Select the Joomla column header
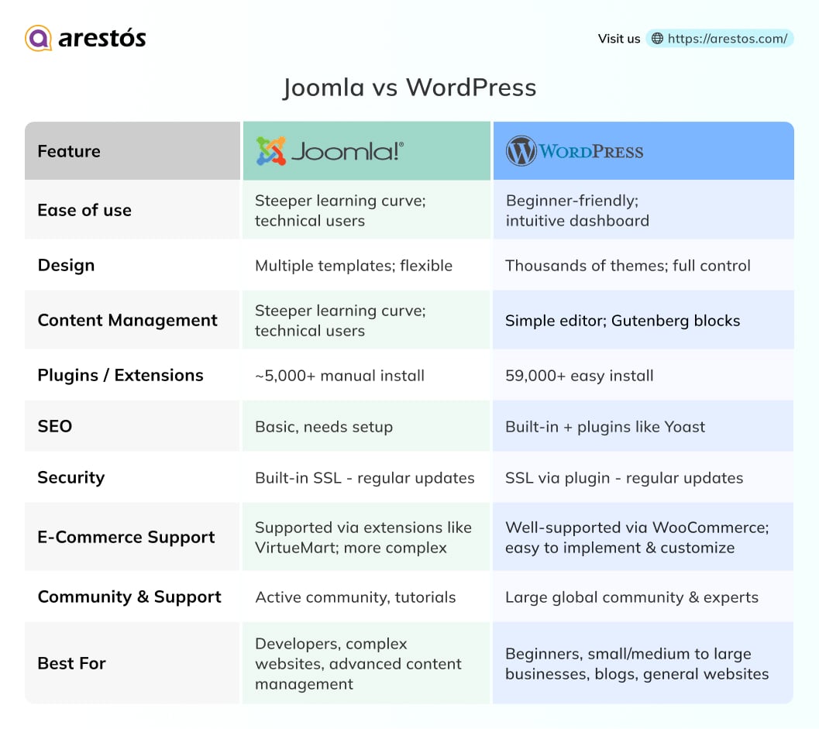Screen dimensions: 819x729 pos(366,150)
